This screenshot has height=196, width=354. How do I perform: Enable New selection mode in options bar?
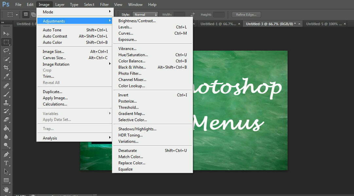tap(26, 14)
